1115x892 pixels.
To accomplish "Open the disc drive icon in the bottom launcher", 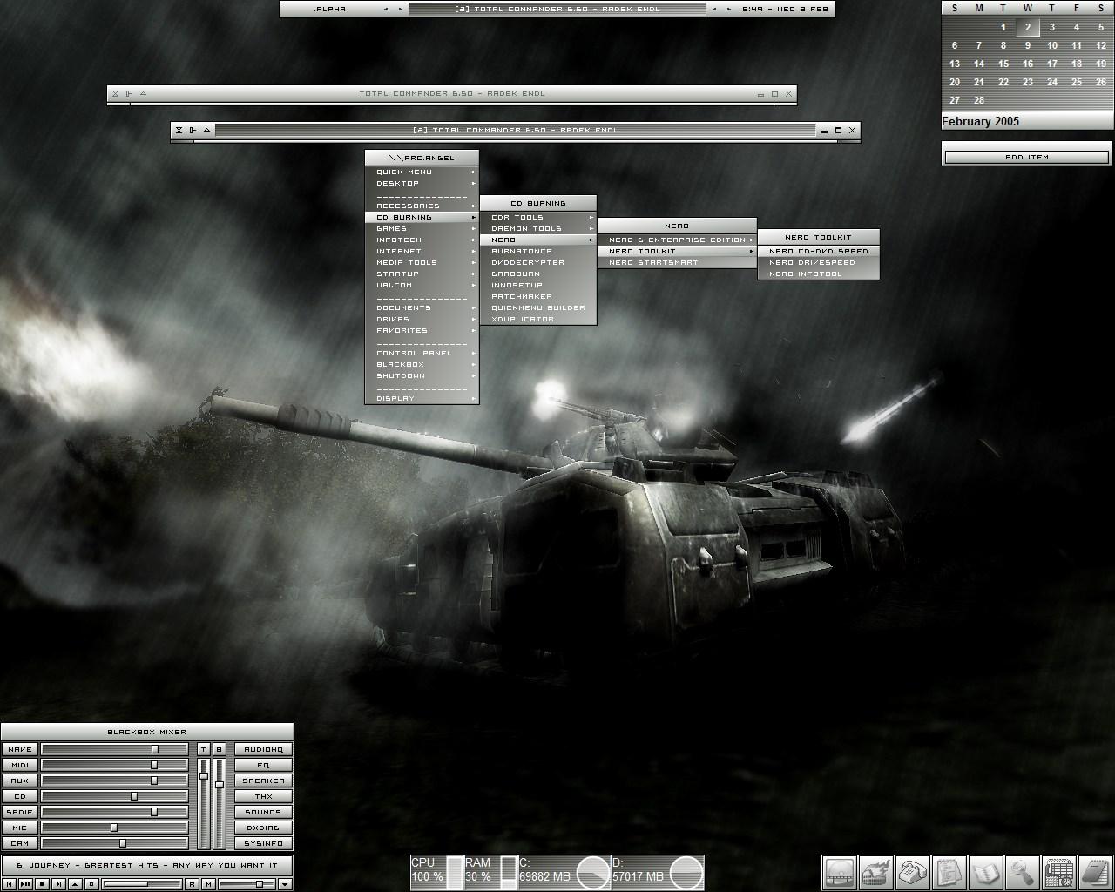I will [840, 872].
